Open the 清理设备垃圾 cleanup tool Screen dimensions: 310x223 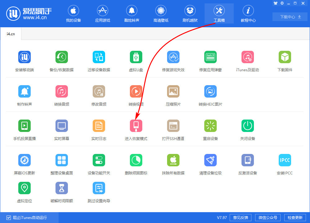coord(210,160)
